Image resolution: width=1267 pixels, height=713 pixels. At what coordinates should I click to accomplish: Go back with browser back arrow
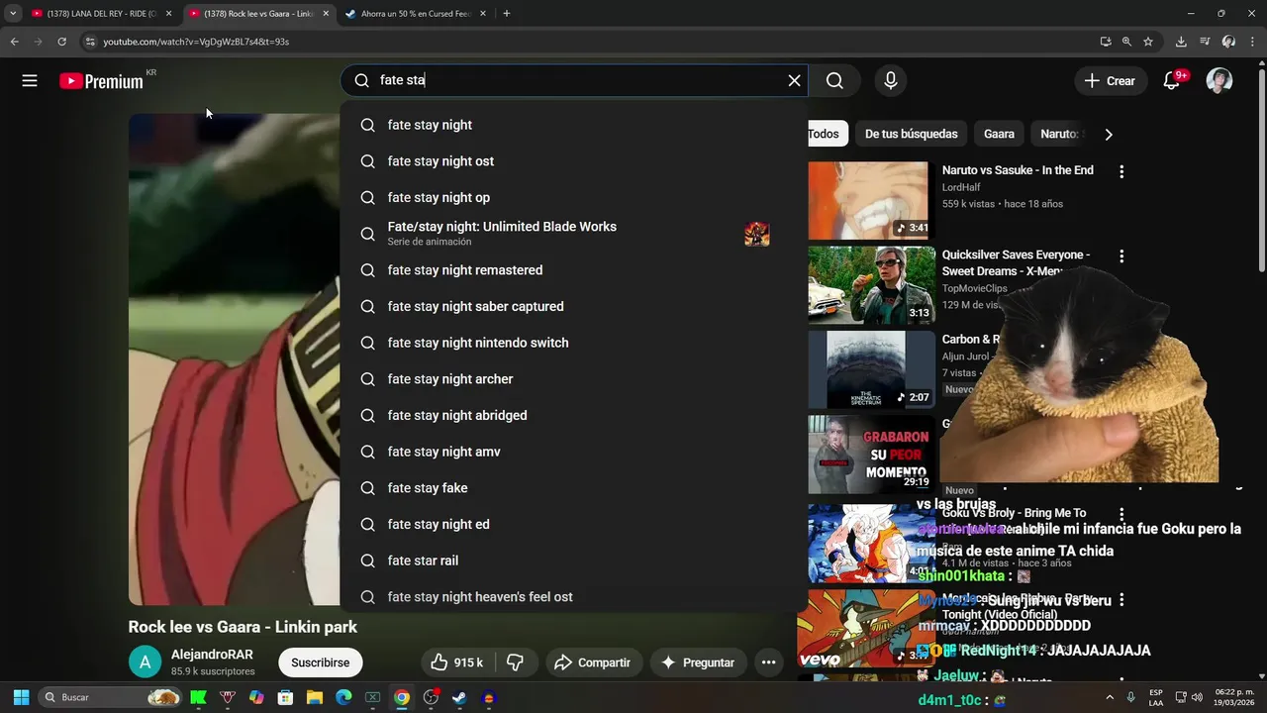click(x=14, y=42)
